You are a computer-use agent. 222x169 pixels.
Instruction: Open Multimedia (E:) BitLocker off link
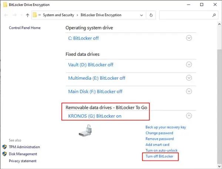click(x=97, y=78)
